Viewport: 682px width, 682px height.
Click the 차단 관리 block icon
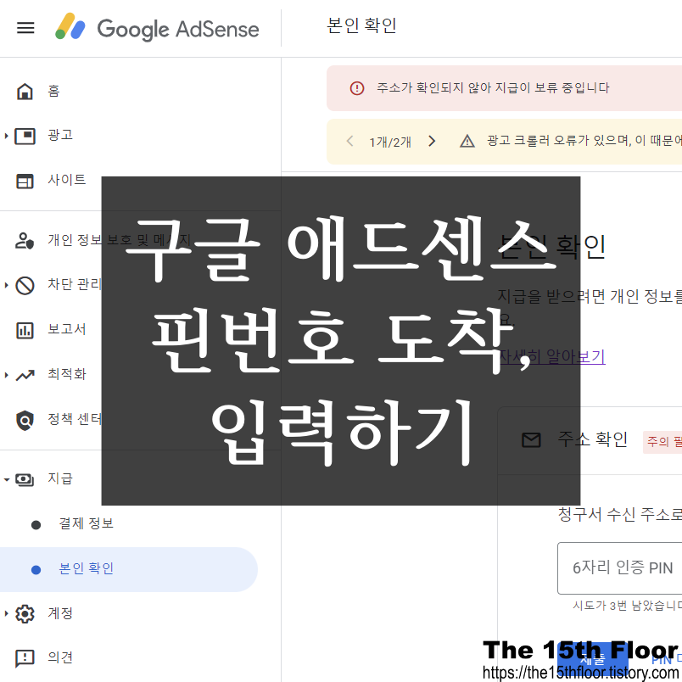[x=25, y=286]
